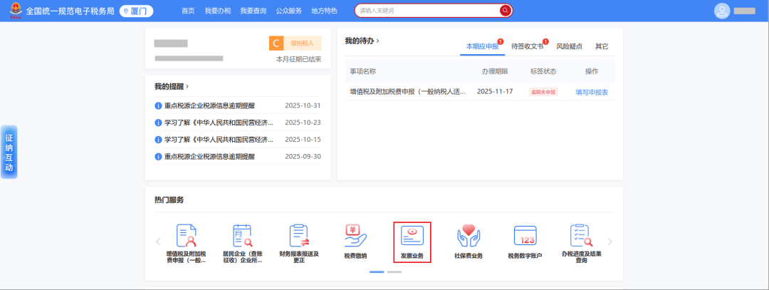Viewport: 769px width, 290px height.
Task: Open 办税进度及结果查询 icon
Action: click(581, 236)
